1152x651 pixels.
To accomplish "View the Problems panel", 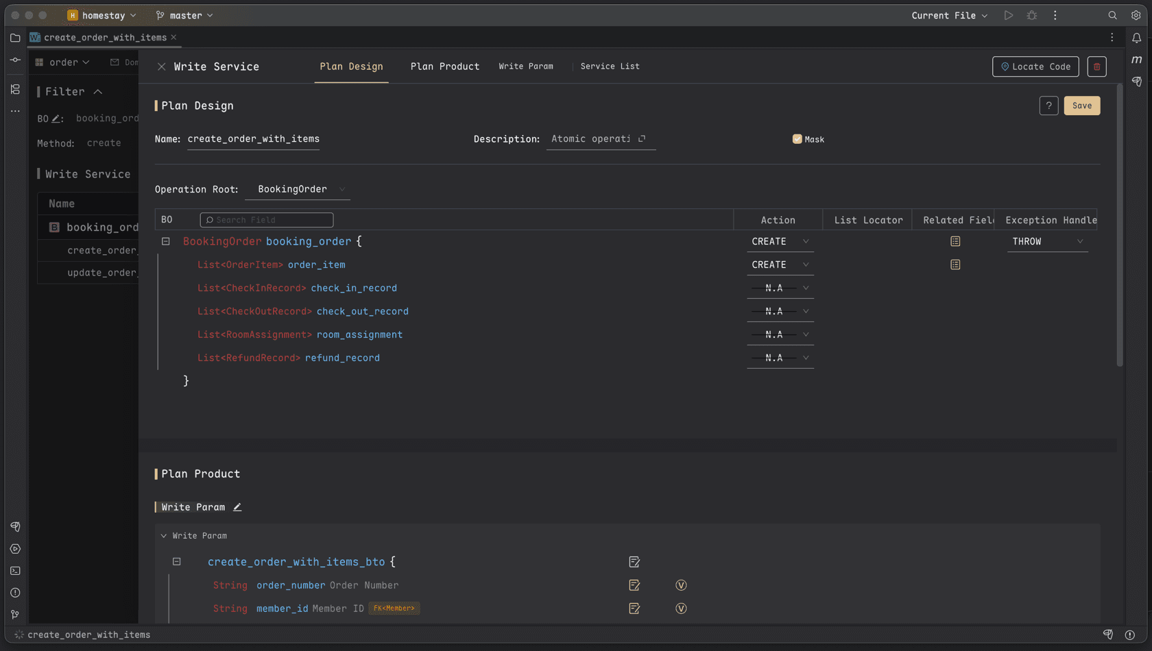I will [15, 592].
